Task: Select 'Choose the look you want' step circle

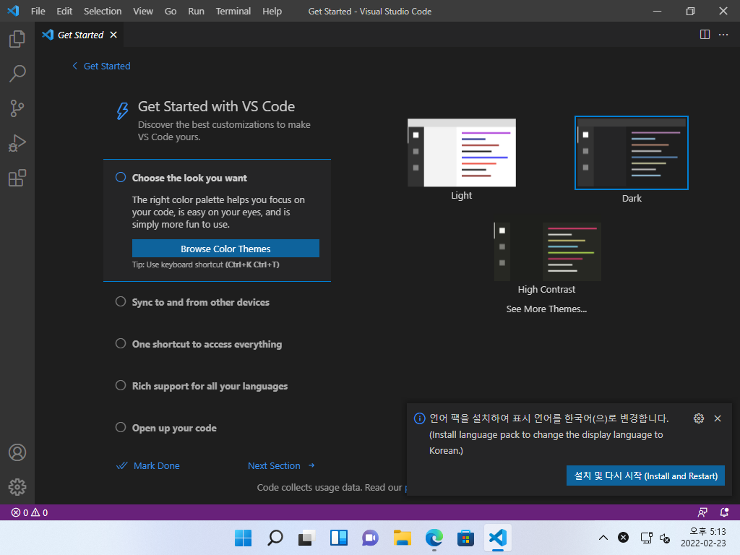Action: coord(121,178)
